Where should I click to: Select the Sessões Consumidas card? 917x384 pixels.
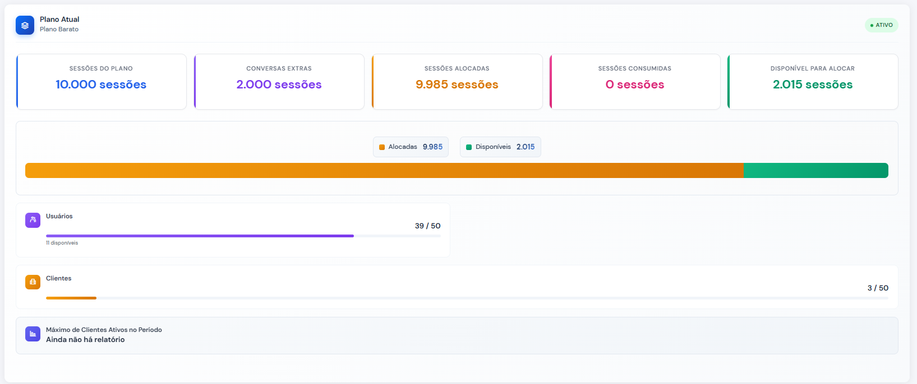(635, 82)
